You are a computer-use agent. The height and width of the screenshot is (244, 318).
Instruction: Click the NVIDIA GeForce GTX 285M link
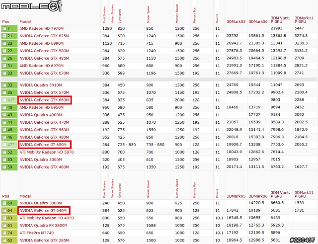(x=44, y=241)
